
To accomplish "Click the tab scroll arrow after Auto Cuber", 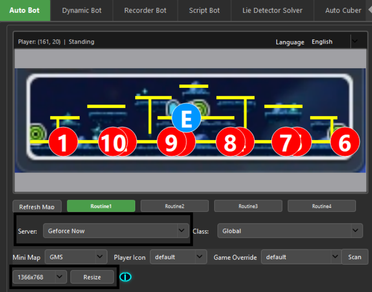I will tap(369, 10).
